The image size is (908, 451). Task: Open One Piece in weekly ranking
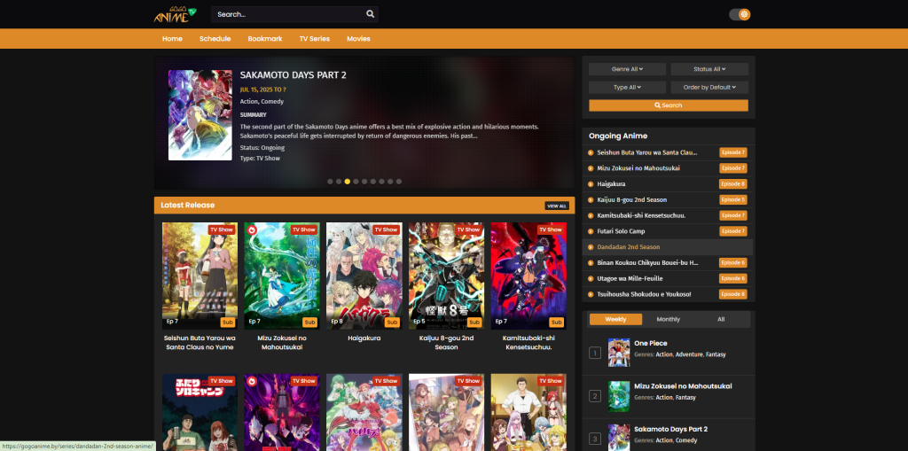coord(650,343)
